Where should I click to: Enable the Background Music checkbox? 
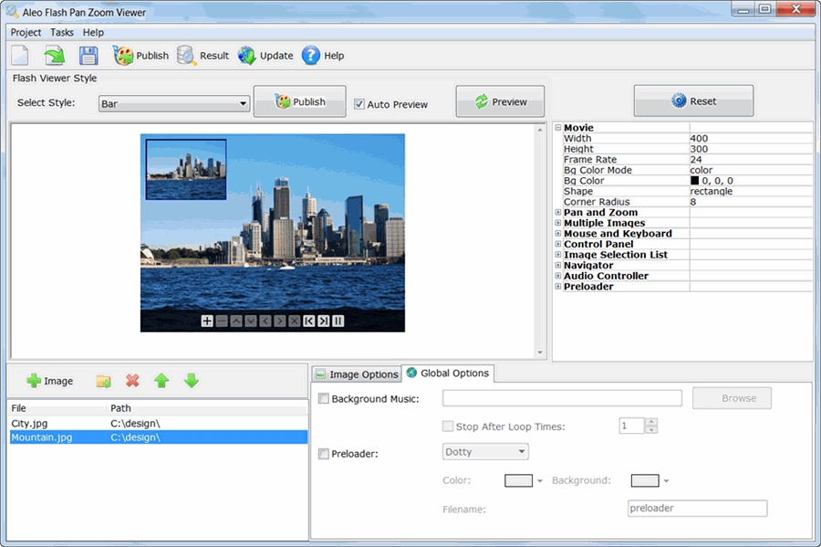[324, 399]
